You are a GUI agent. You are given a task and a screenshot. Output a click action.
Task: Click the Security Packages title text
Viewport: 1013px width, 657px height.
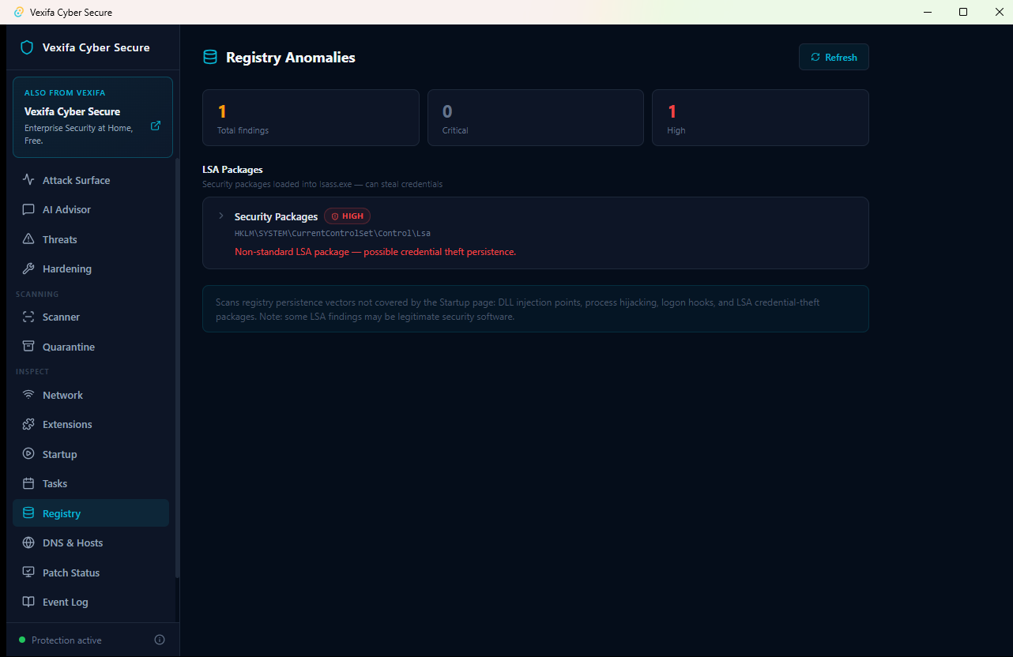276,216
